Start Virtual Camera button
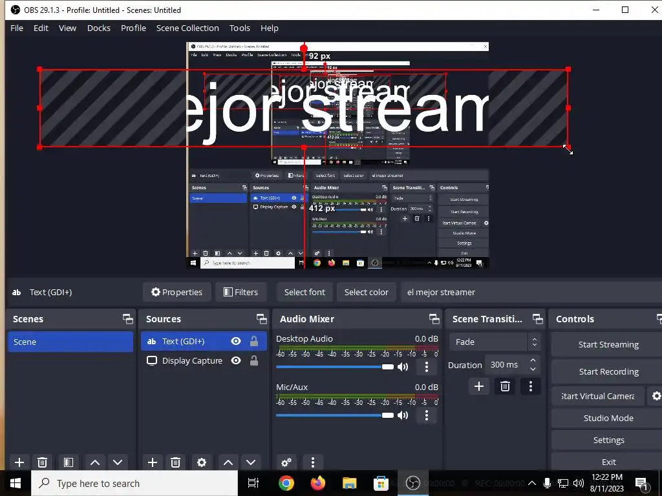Screen dimensions: 662x496 pyautogui.click(x=598, y=396)
